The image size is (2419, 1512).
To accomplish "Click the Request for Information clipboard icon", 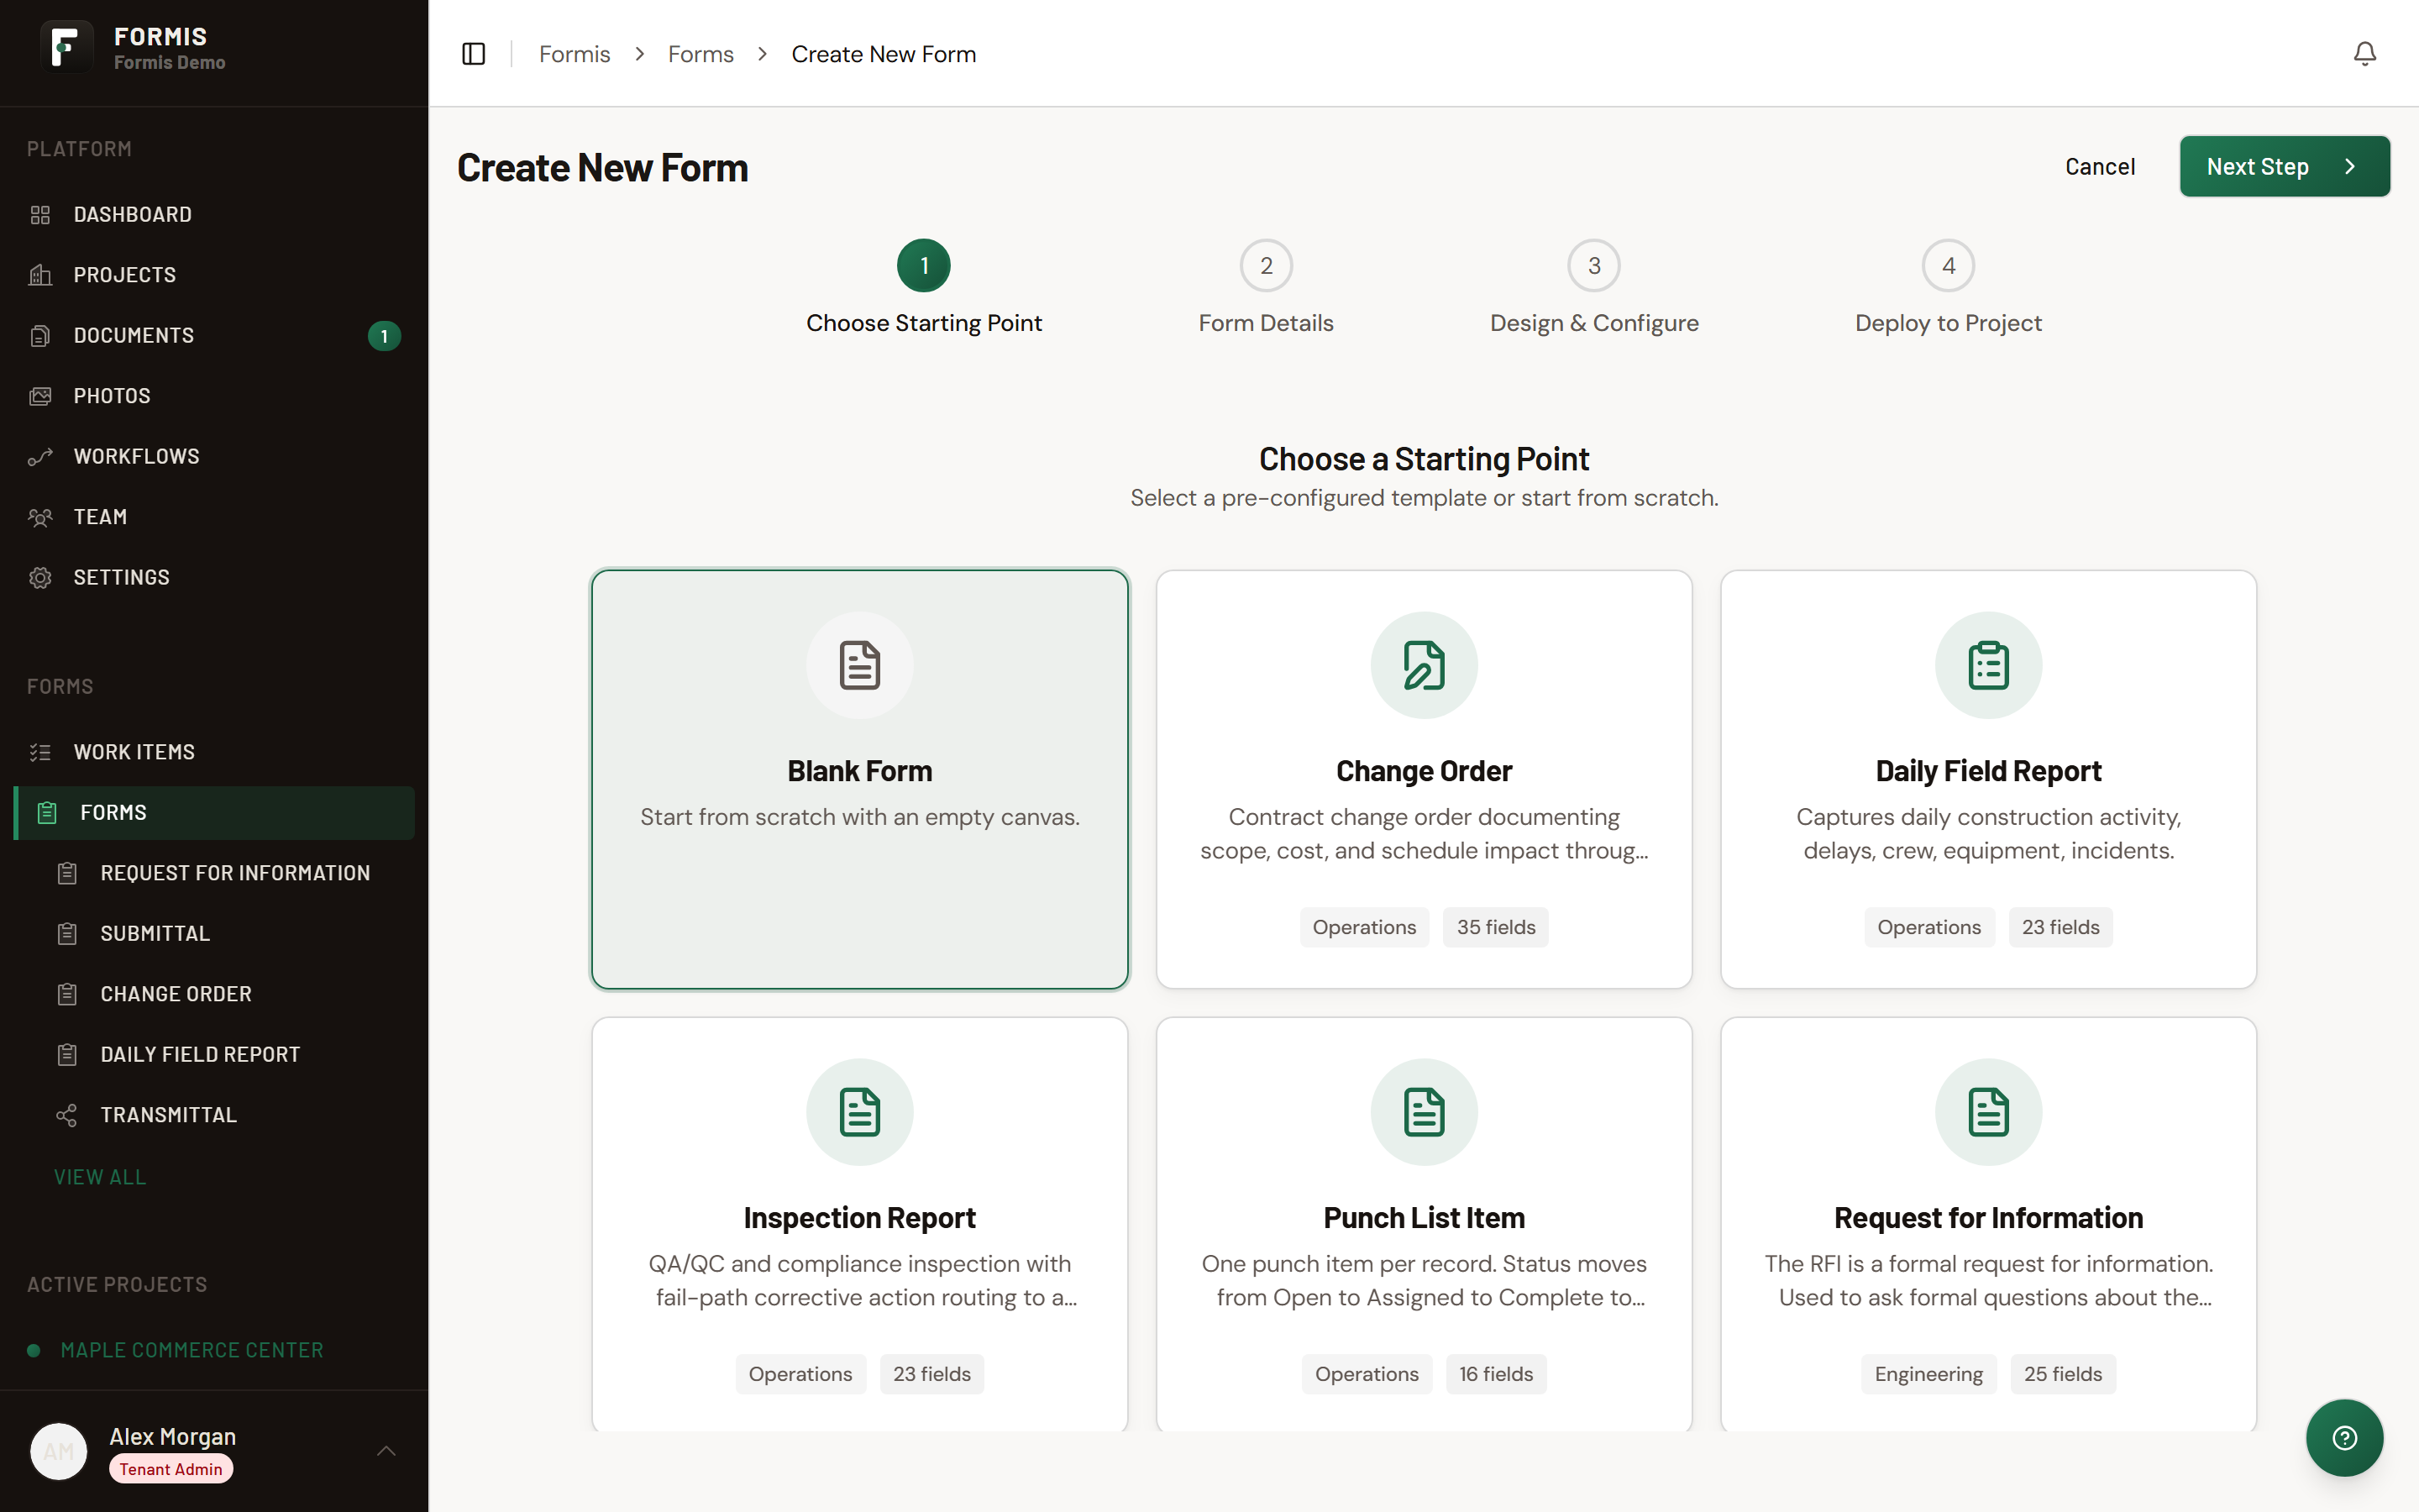I will tap(67, 873).
